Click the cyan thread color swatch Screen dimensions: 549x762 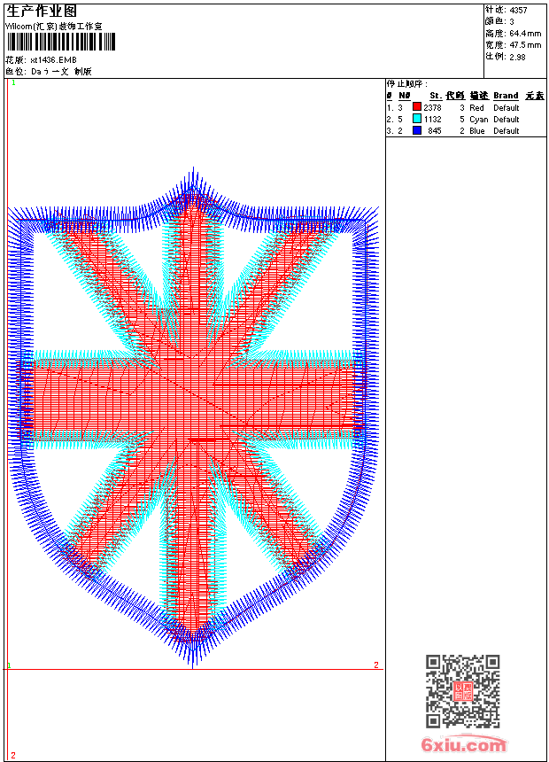click(x=416, y=119)
